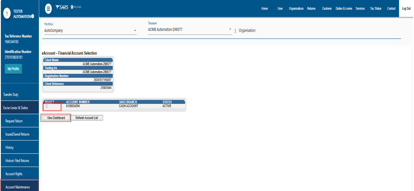This screenshot has width=414, height=191.
Task: Select Account Maintenance in sidebar
Action: point(17,187)
